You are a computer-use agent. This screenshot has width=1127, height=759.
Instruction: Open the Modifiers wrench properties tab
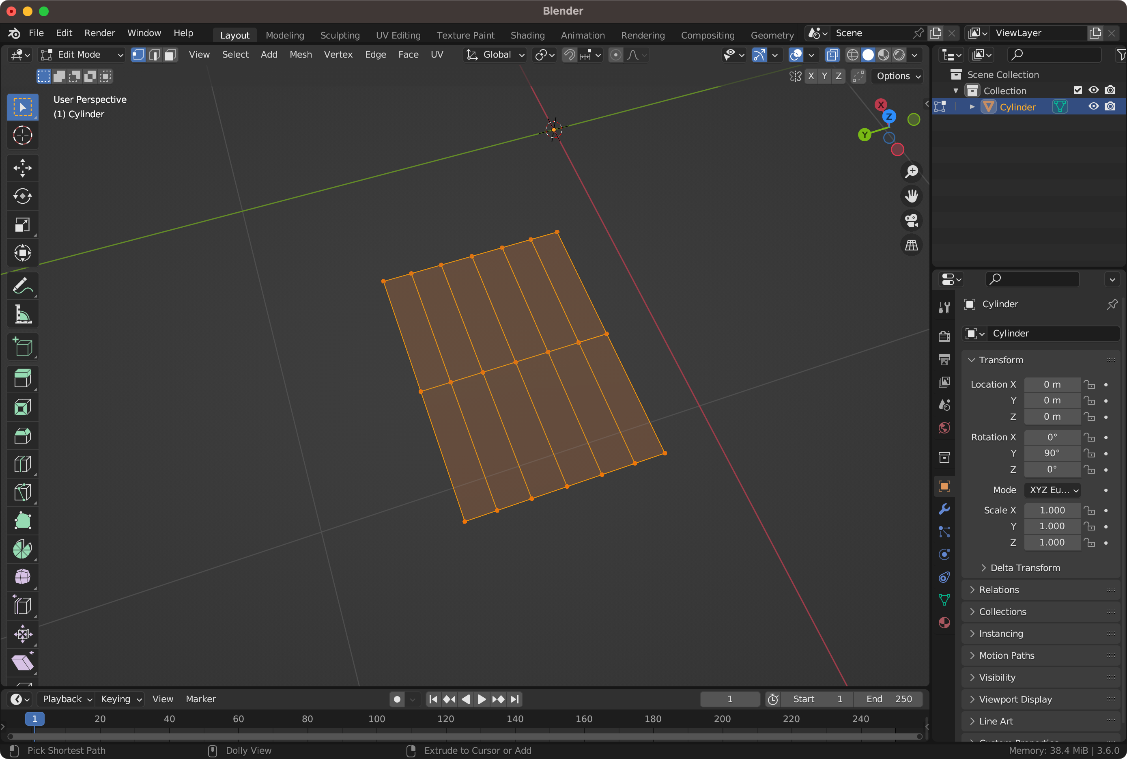click(x=944, y=509)
